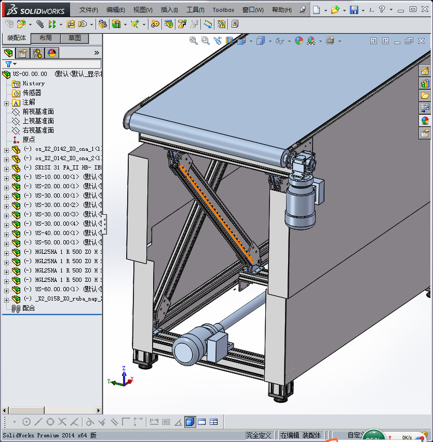Viewport: 433px width, 442px height.
Task: Click the Assembly Features icon
Action: tap(116, 24)
